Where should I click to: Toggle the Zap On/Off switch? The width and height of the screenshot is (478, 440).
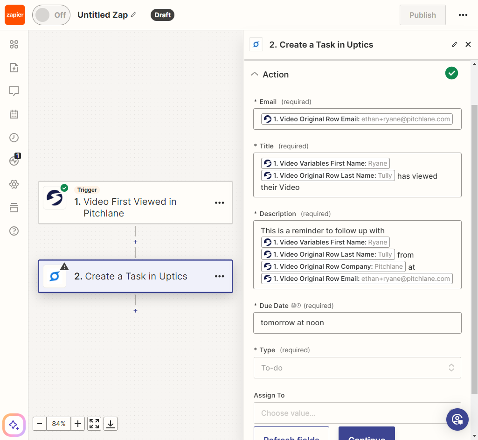(x=51, y=15)
